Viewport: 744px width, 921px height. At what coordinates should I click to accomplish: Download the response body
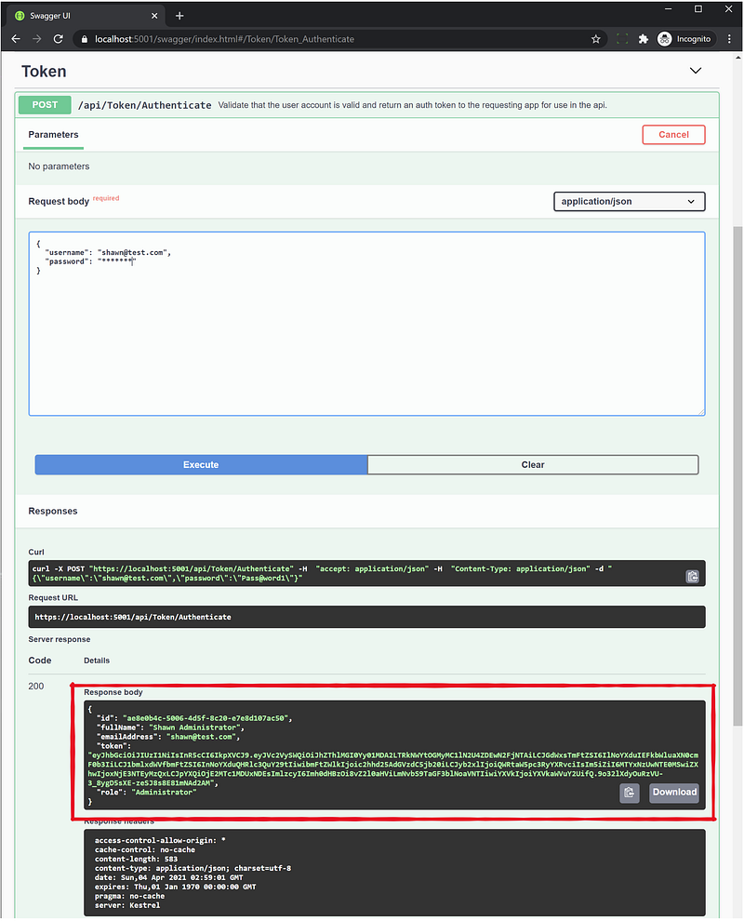point(674,793)
